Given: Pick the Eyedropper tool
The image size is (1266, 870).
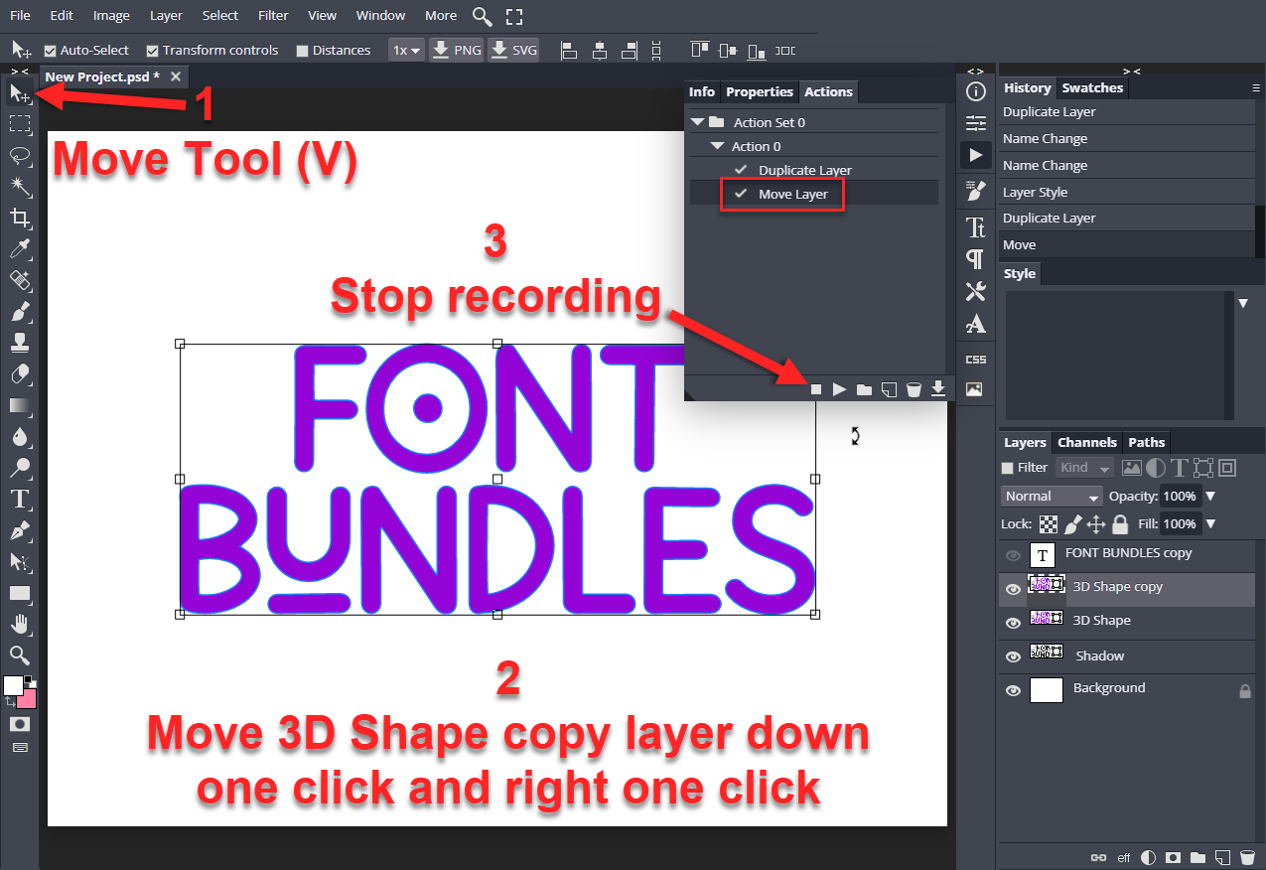Looking at the screenshot, I should 19,249.
